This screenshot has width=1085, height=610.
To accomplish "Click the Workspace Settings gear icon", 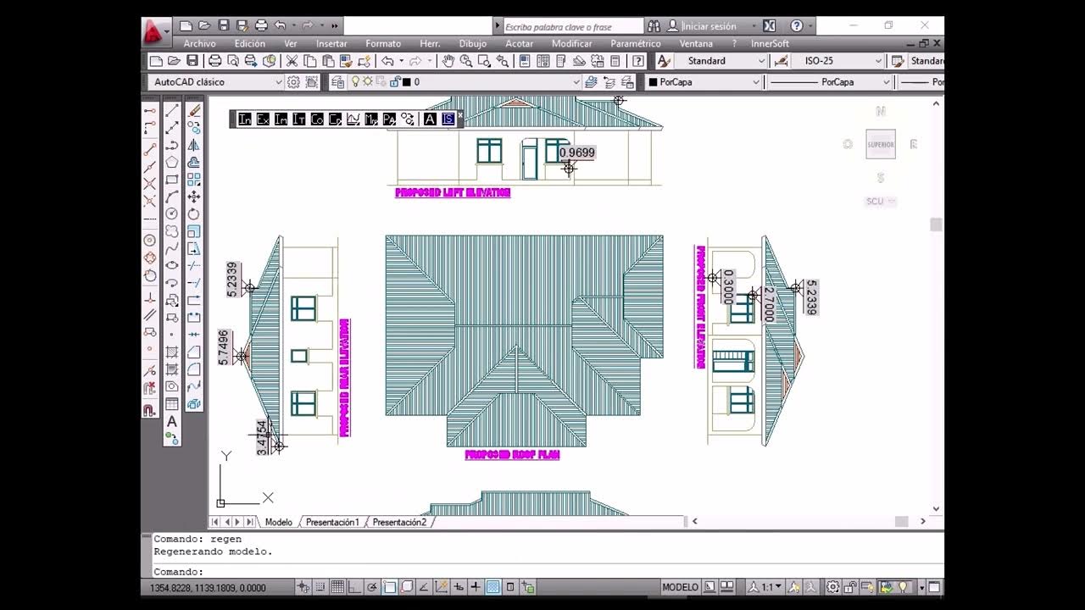I will point(293,82).
